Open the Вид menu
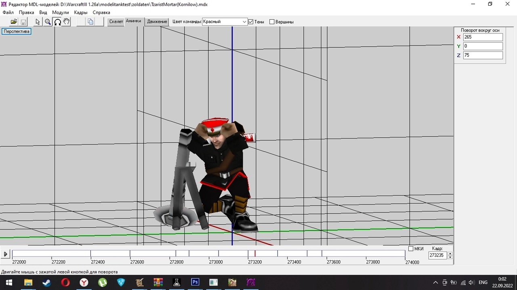 pyautogui.click(x=43, y=12)
